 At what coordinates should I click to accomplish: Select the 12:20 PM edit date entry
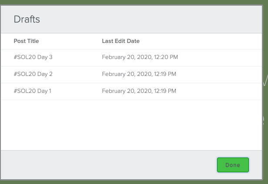140,57
